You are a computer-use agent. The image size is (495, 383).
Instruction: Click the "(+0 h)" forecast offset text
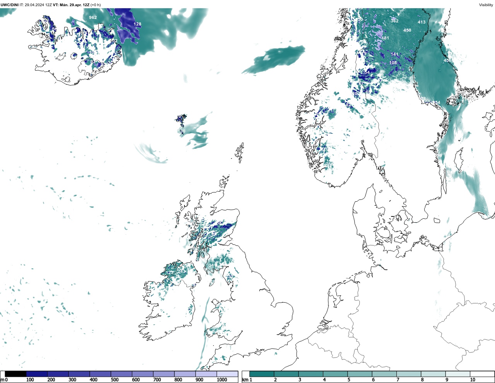[x=96, y=5]
